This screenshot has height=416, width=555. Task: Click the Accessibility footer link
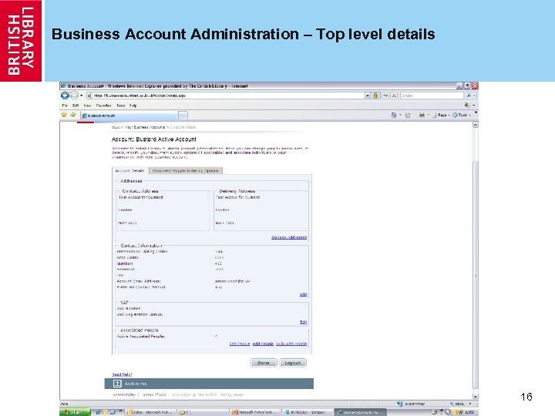(124, 394)
